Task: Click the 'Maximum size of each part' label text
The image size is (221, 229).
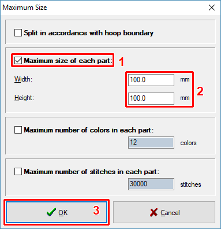Action: (68, 61)
